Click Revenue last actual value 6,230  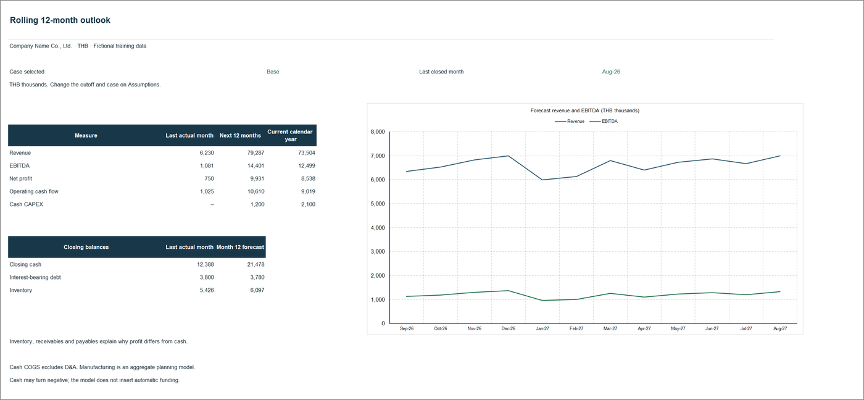[x=207, y=152]
